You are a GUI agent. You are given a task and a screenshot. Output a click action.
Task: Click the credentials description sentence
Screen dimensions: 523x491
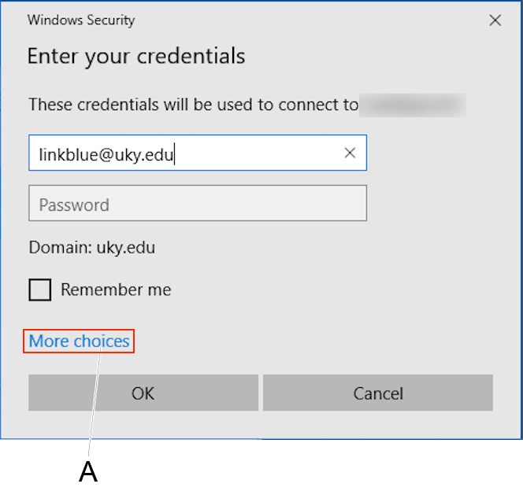[193, 105]
